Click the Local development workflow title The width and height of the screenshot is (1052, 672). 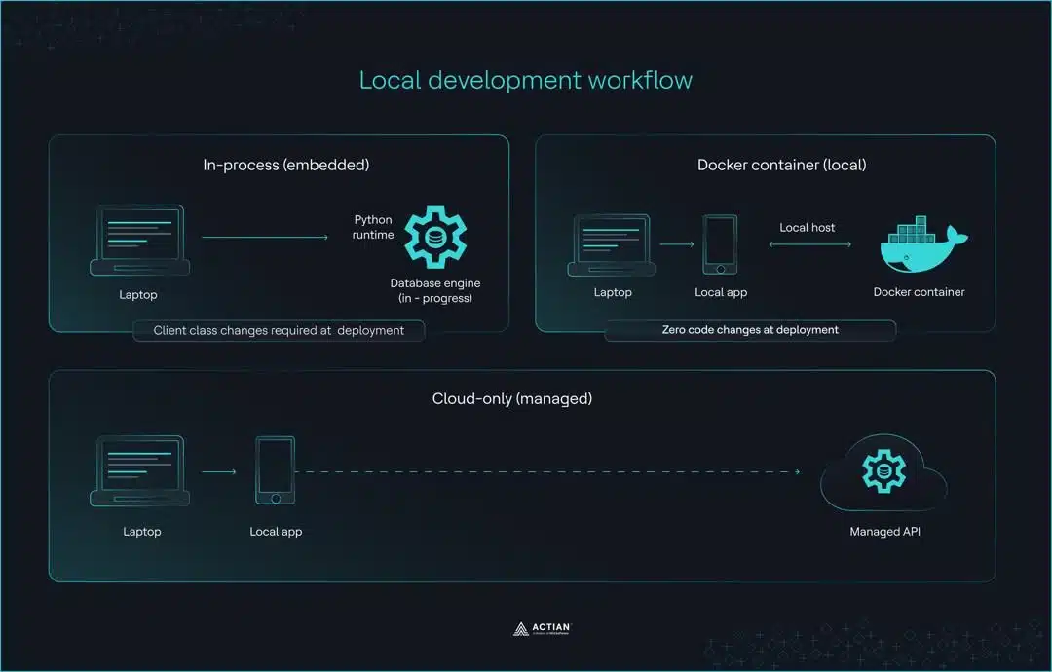coord(526,80)
